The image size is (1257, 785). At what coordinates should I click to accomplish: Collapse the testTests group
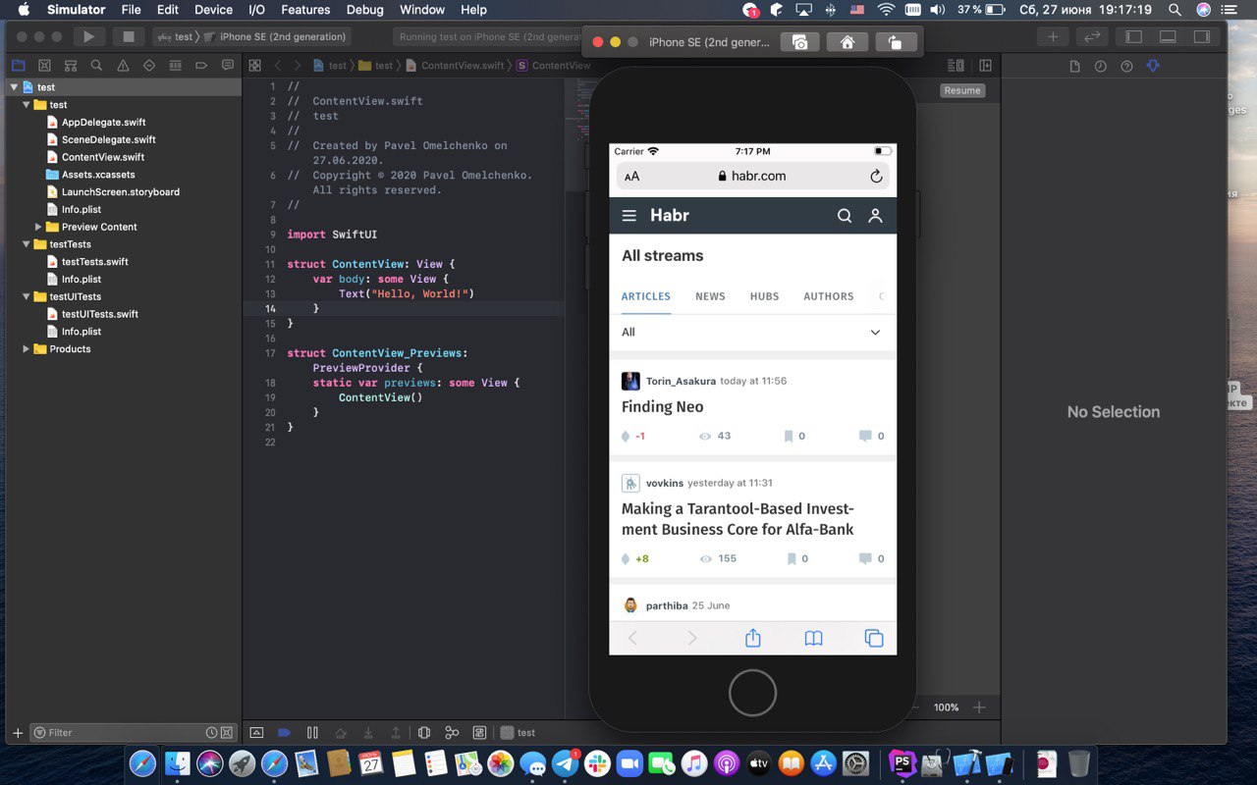(x=27, y=244)
